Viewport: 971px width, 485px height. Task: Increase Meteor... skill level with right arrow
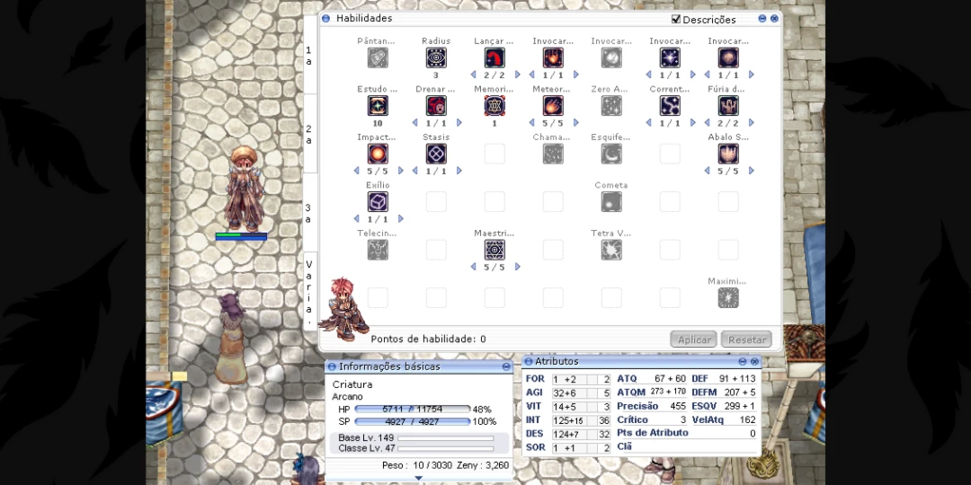tap(576, 122)
